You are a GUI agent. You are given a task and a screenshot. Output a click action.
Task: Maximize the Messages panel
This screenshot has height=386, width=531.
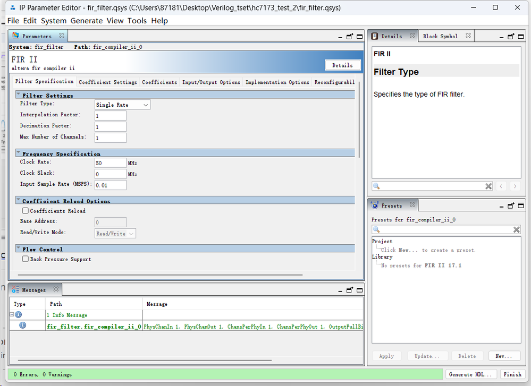point(360,290)
